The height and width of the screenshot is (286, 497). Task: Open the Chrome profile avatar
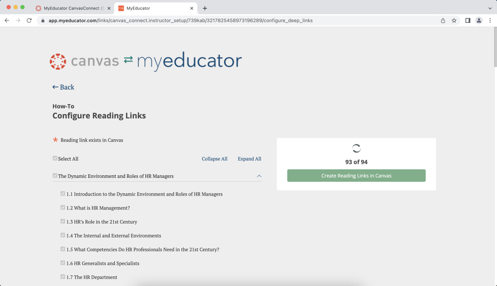point(479,20)
